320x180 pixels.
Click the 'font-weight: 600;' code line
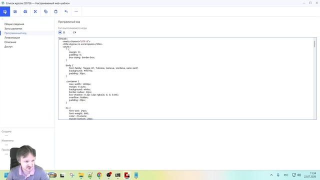click(79, 113)
